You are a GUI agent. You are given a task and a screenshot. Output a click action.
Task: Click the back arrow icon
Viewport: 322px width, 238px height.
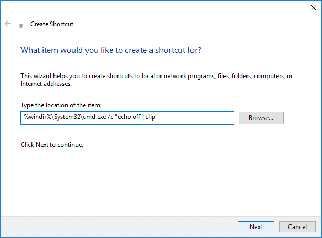pos(8,24)
